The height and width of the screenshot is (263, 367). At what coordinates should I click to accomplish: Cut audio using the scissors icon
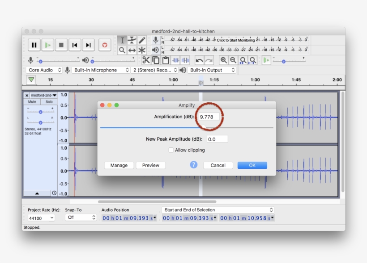146,61
